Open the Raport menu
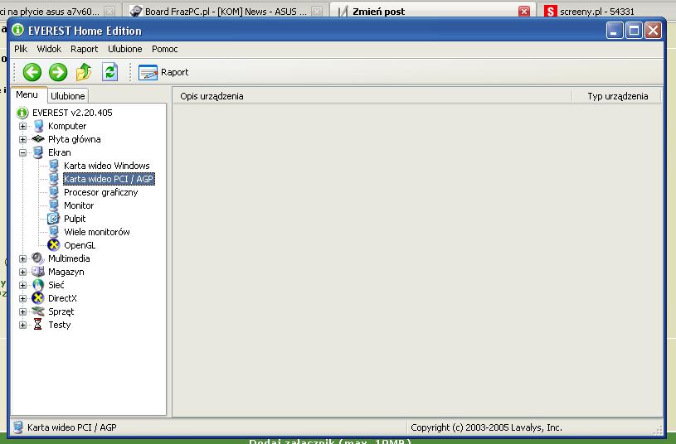The width and height of the screenshot is (676, 444). pos(84,49)
